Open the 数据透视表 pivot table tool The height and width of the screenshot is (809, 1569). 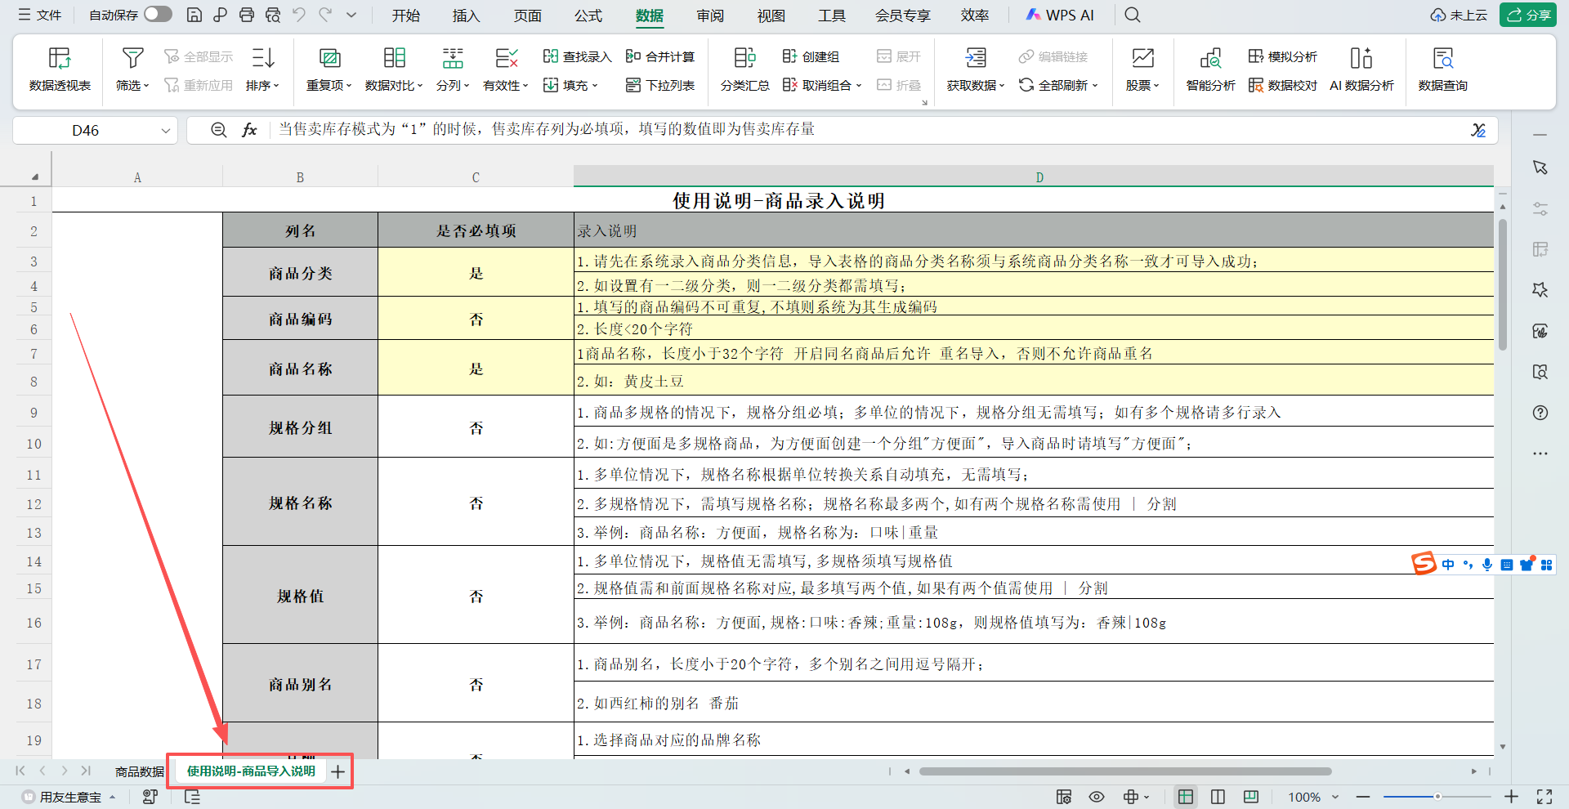pos(60,69)
